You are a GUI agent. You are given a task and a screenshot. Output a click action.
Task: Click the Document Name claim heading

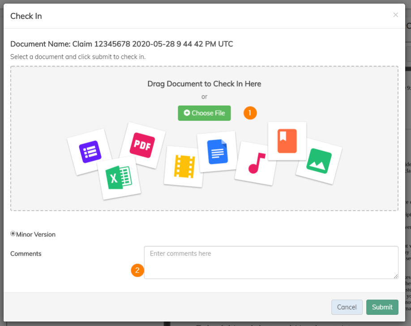coord(121,44)
